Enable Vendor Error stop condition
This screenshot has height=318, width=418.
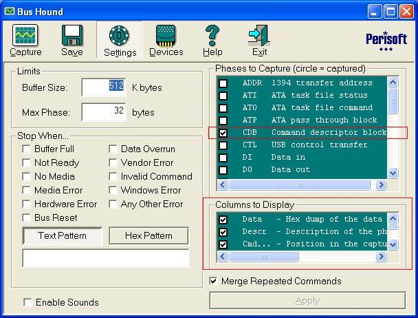click(x=113, y=162)
